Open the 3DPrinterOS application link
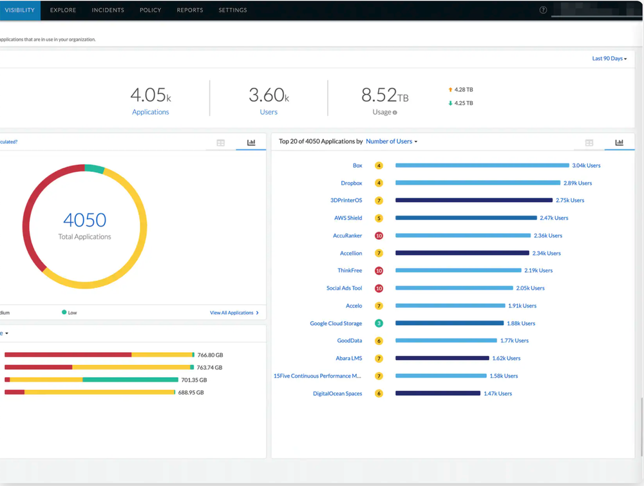 (346, 200)
